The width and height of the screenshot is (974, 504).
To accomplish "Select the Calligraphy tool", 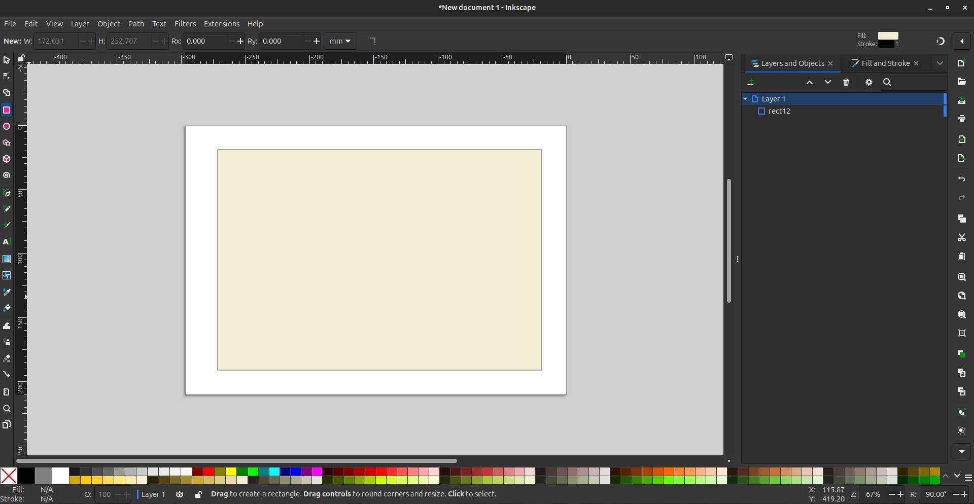I will (7, 225).
